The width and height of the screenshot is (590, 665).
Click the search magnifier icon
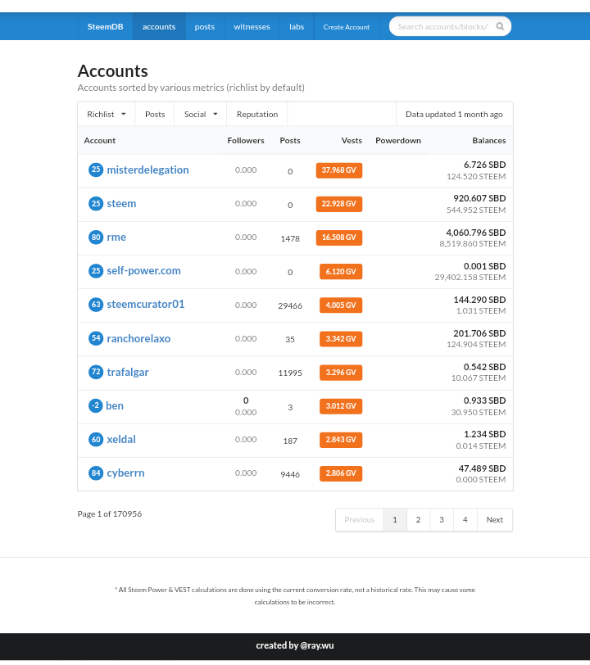500,26
